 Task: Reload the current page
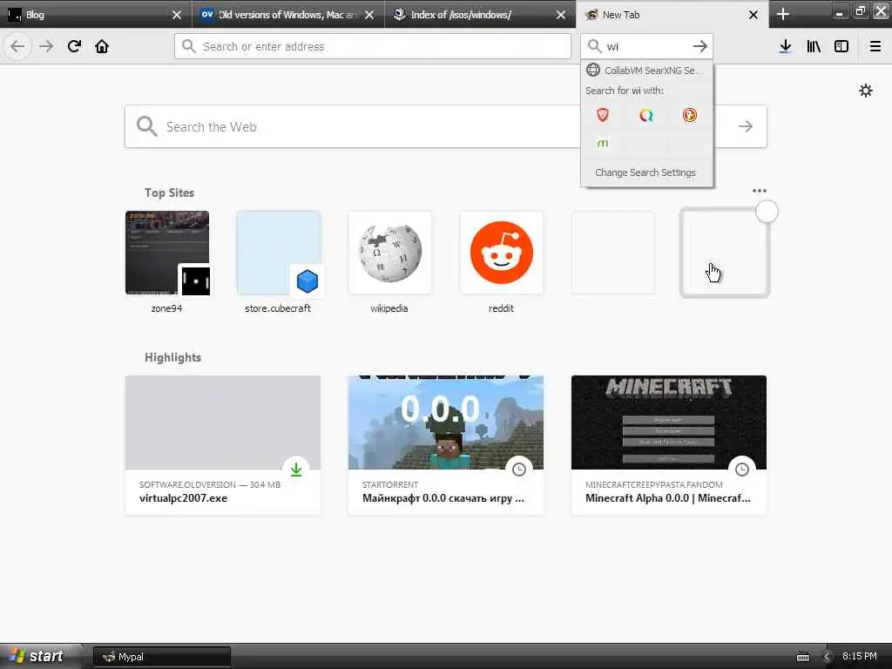74,46
